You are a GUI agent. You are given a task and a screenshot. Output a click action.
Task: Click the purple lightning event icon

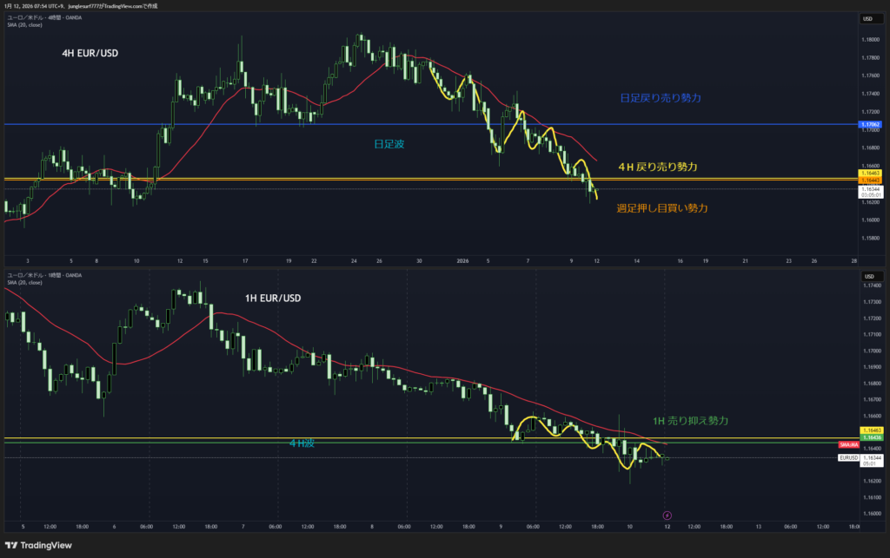(667, 515)
